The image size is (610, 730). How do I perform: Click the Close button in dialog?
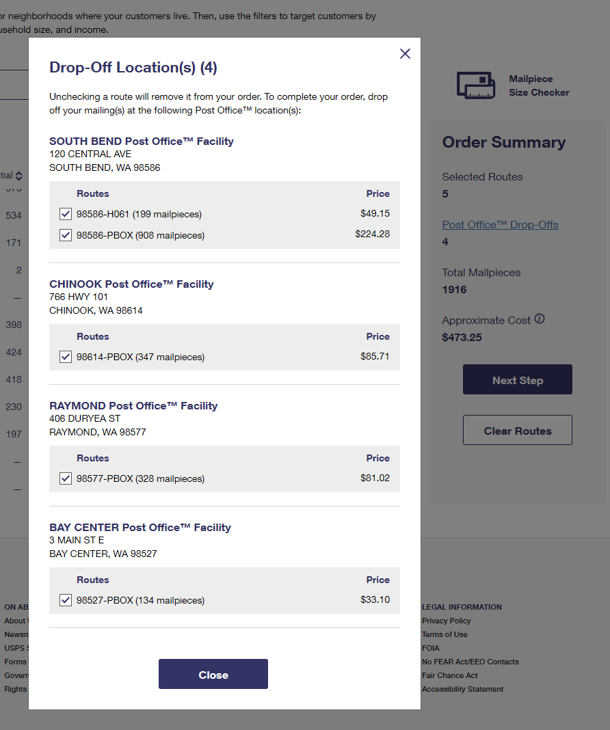coord(213,674)
